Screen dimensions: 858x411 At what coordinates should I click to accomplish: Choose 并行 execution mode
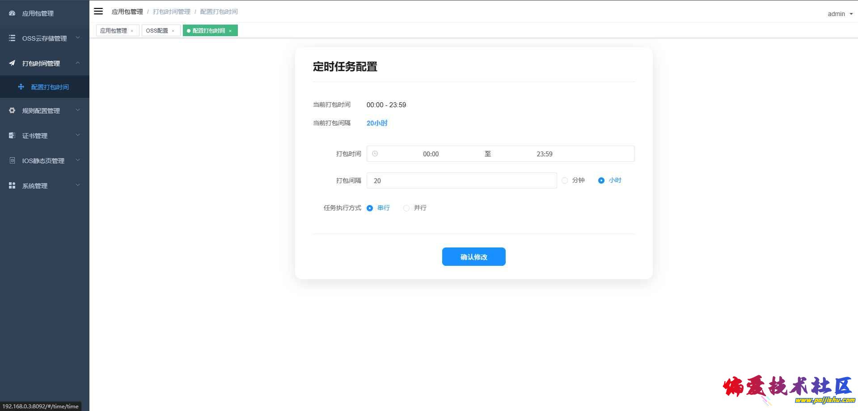(x=406, y=208)
